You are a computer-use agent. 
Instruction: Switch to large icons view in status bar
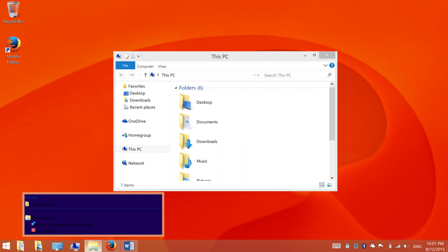pyautogui.click(x=329, y=185)
